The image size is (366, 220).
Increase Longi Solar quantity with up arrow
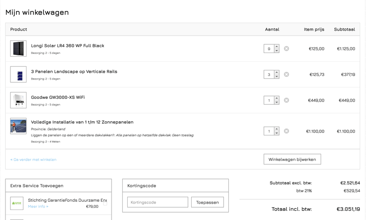276,46
